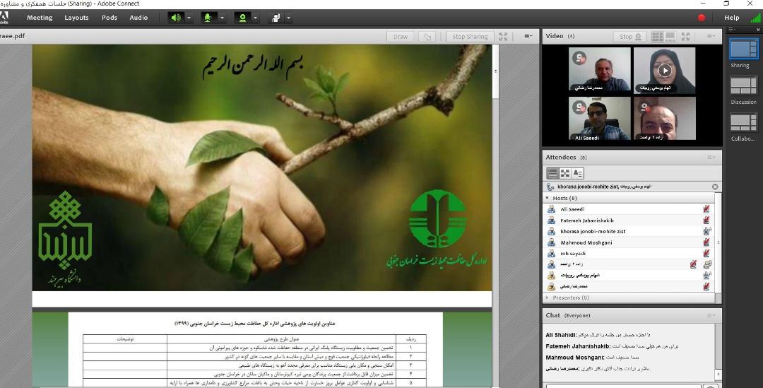Open the microphone options dropdown arrow

[223, 18]
